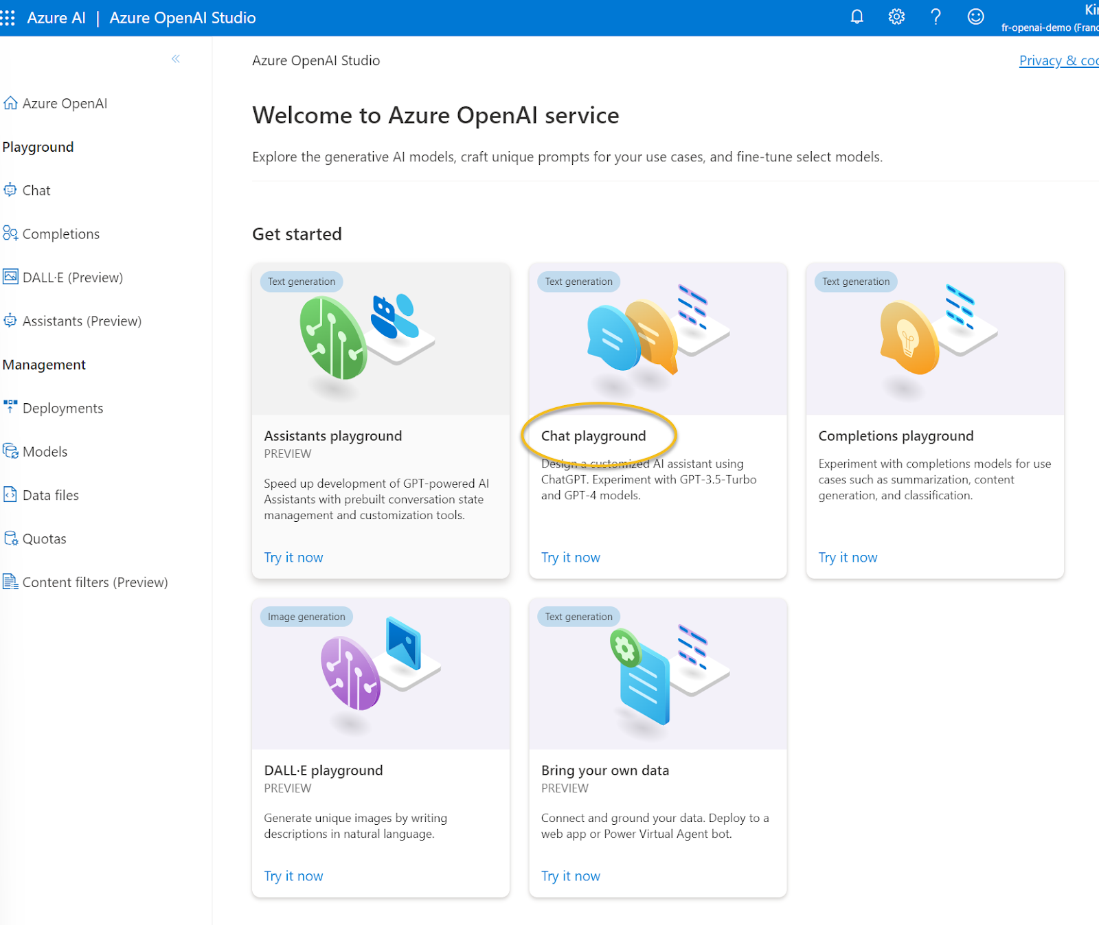Click the feedback smiley icon
The image size is (1099, 925).
tap(975, 16)
